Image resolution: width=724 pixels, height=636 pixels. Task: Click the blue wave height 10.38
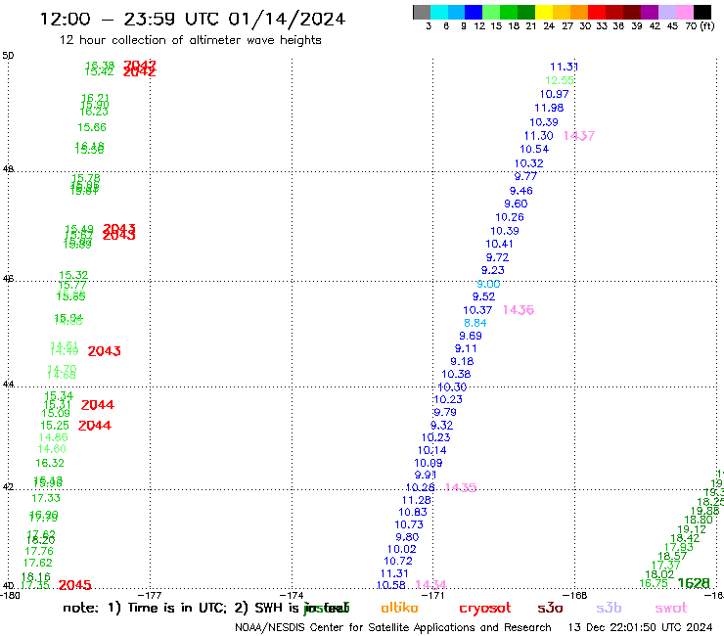[456, 374]
